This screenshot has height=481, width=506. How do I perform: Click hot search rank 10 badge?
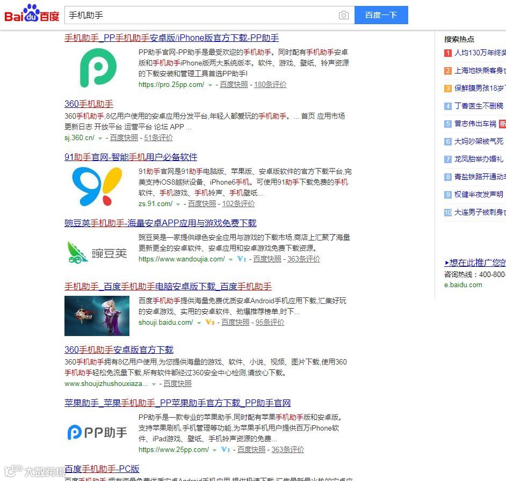(x=448, y=213)
